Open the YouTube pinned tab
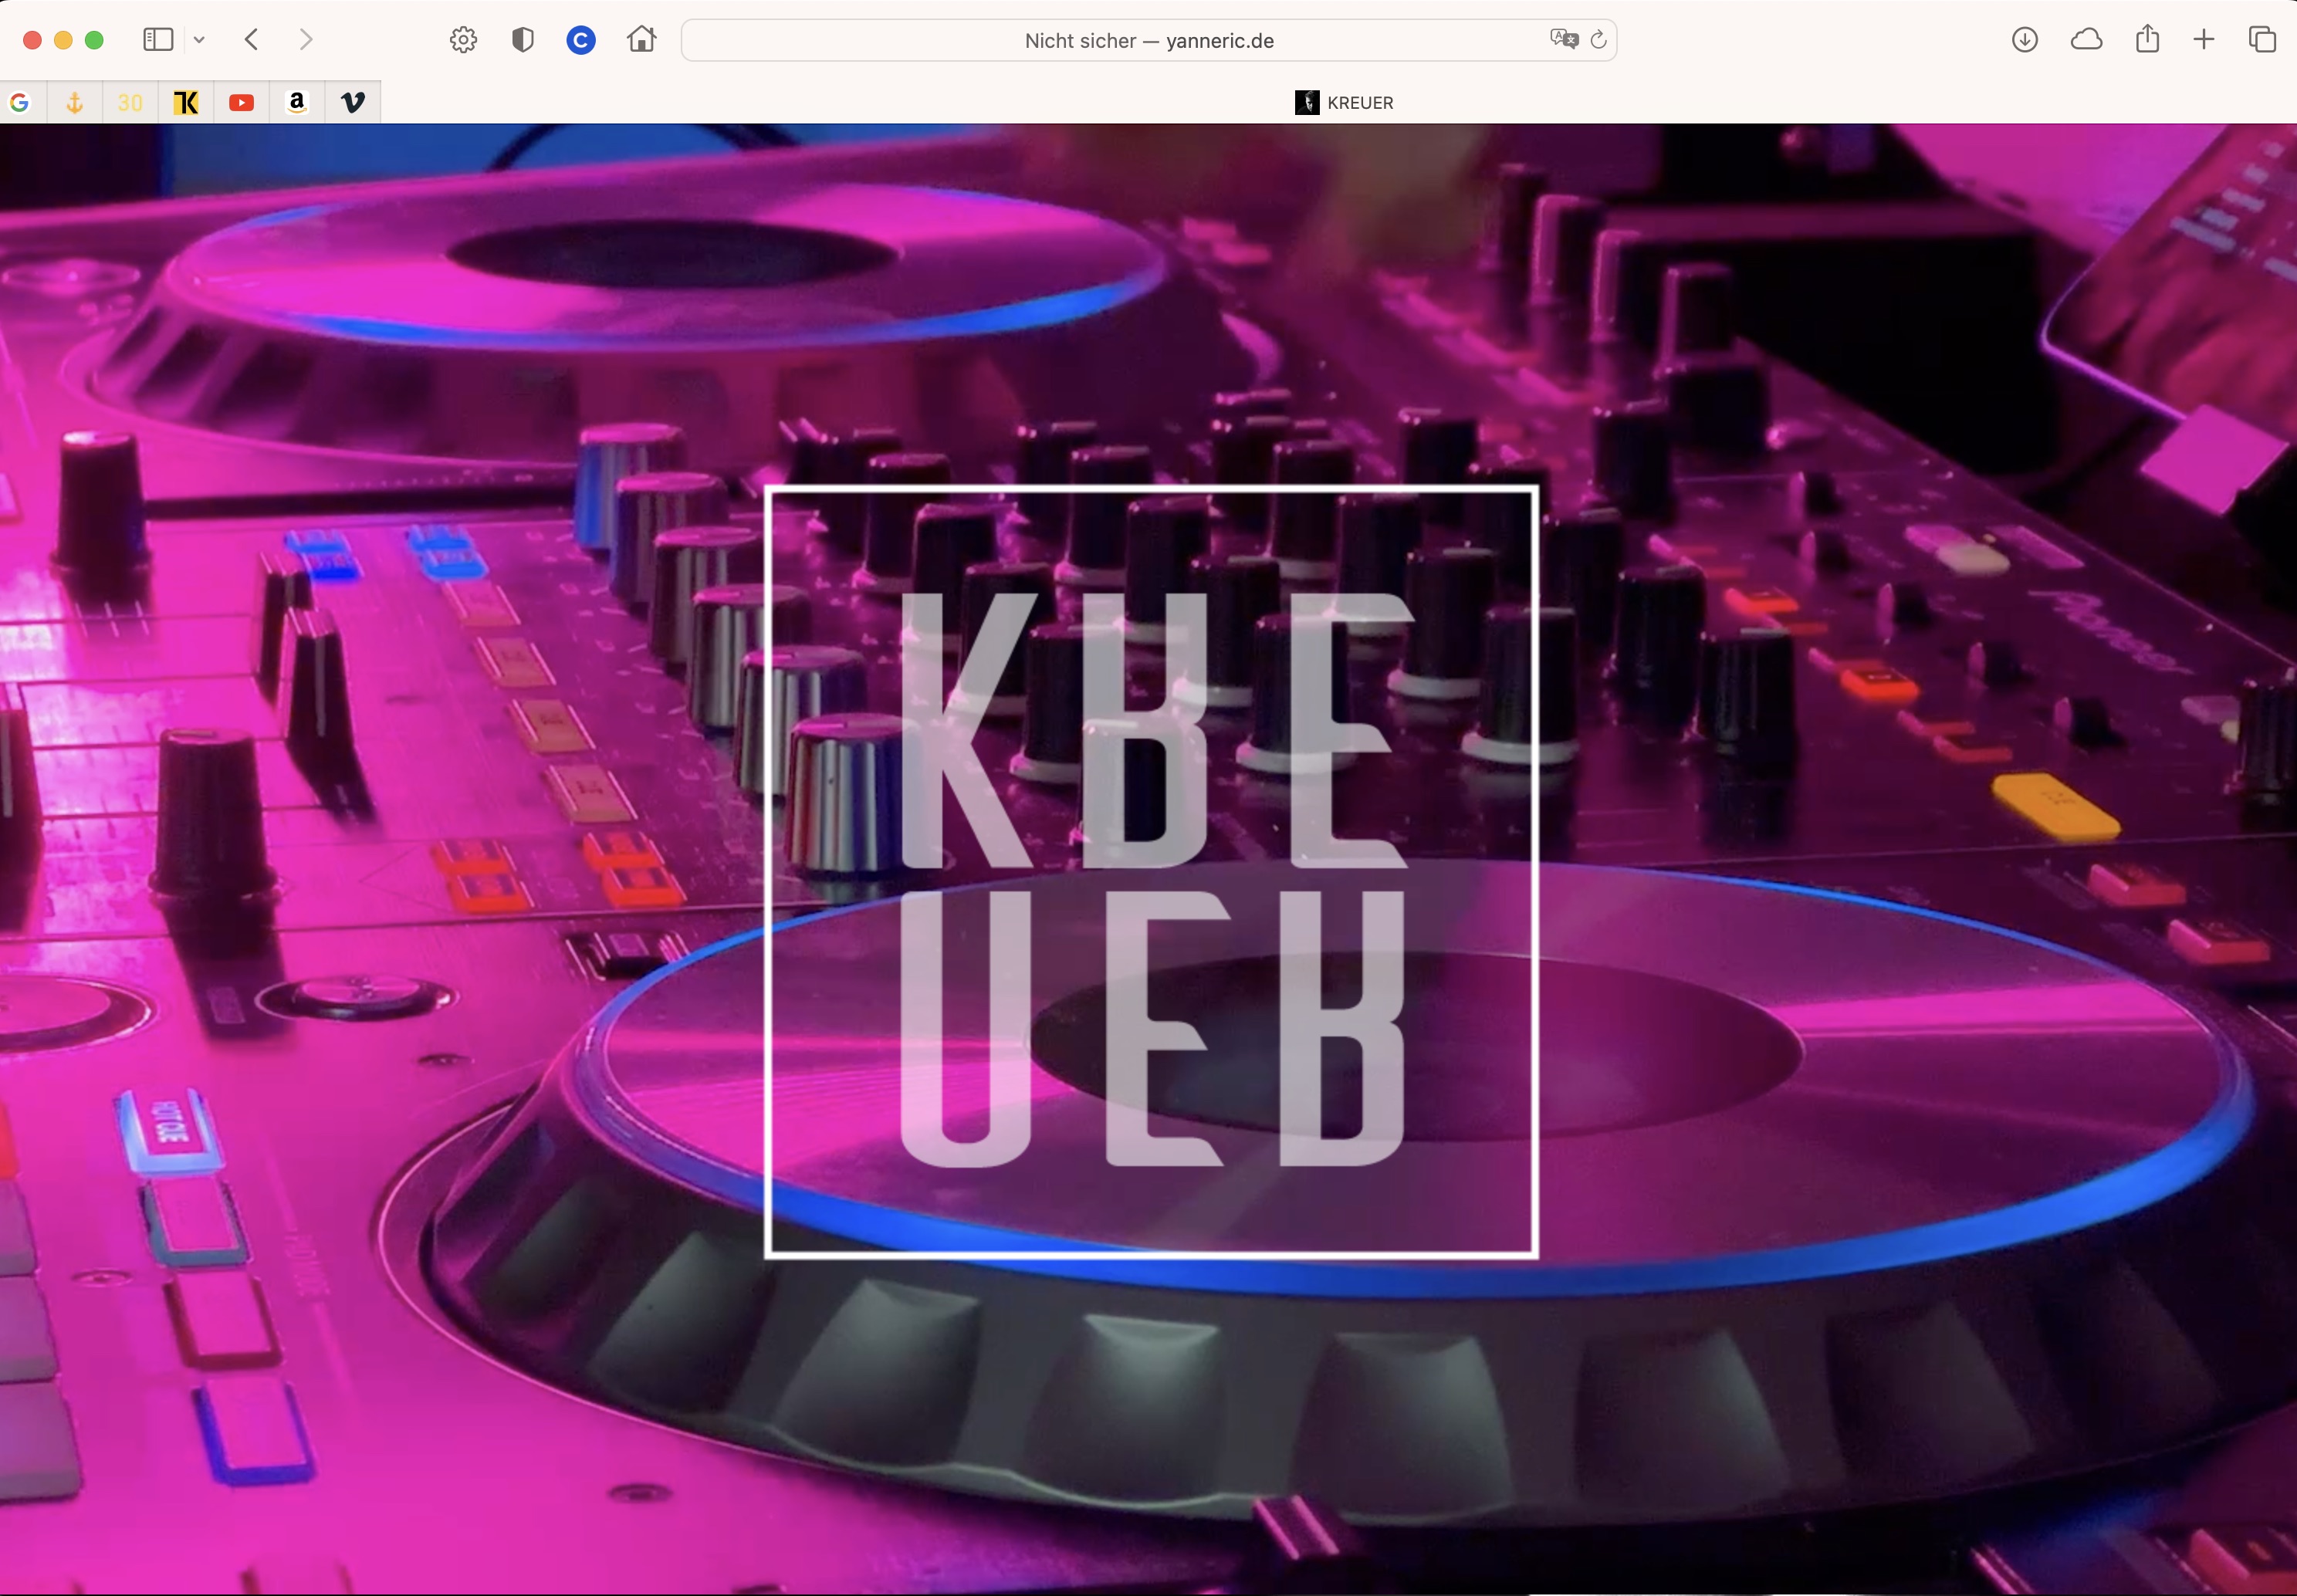The image size is (2297, 1596). point(241,102)
